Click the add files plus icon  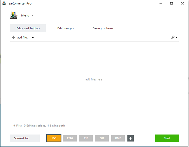pyautogui.click(x=14, y=37)
